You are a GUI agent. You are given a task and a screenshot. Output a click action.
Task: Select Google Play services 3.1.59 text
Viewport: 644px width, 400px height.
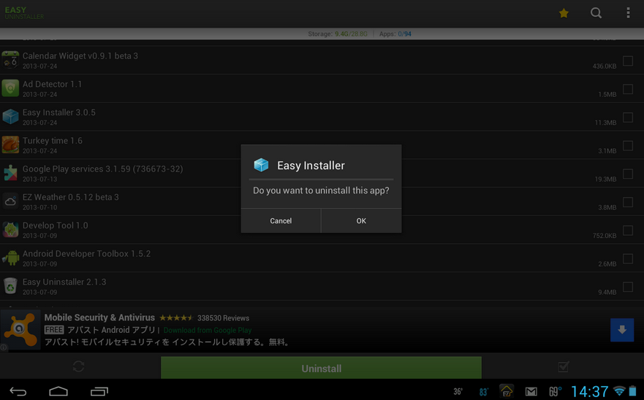point(102,169)
